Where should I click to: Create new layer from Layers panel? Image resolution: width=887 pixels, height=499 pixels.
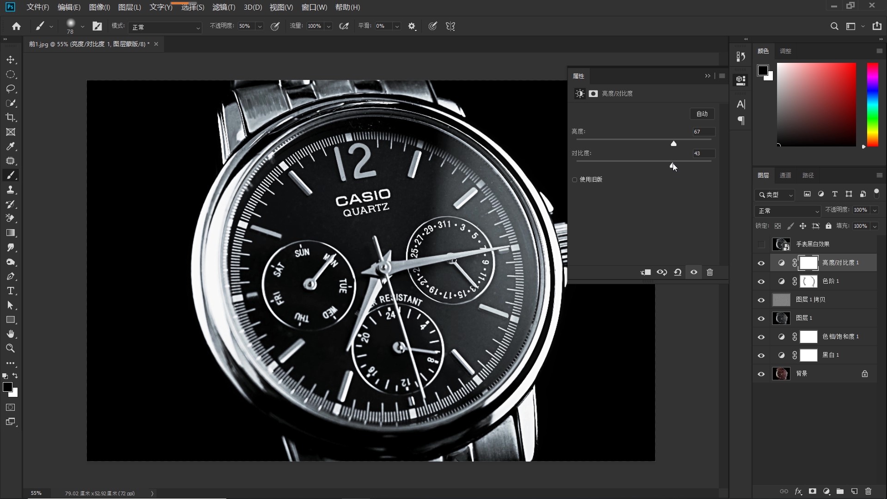pos(854,491)
